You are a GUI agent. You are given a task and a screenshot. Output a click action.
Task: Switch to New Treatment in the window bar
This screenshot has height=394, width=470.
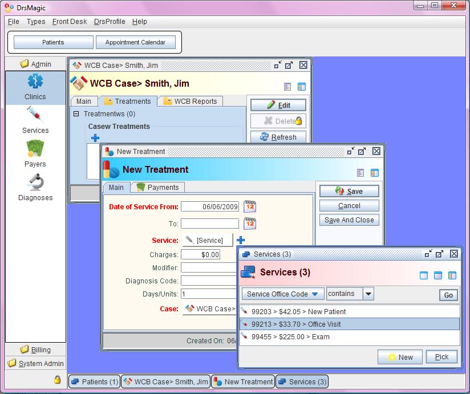coord(243,381)
